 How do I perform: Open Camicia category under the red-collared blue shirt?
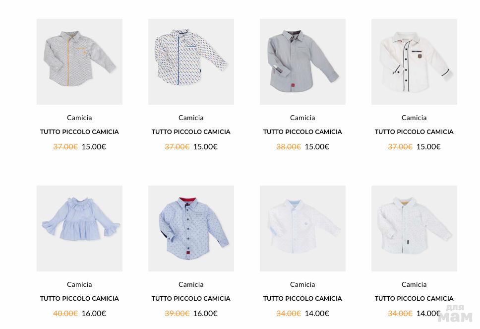coord(191,284)
